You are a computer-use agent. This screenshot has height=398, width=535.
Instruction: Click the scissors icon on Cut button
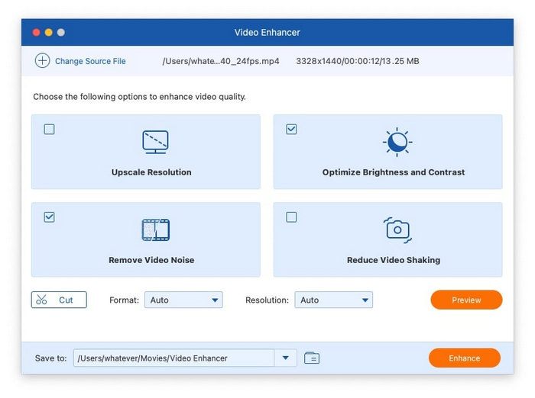[x=42, y=300]
